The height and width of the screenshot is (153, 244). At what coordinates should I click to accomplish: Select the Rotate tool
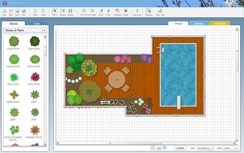tap(70, 12)
